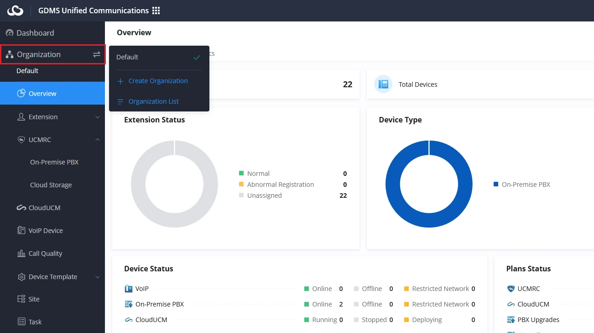This screenshot has height=333, width=594.
Task: Click the Device Status heading
Action: click(x=149, y=269)
